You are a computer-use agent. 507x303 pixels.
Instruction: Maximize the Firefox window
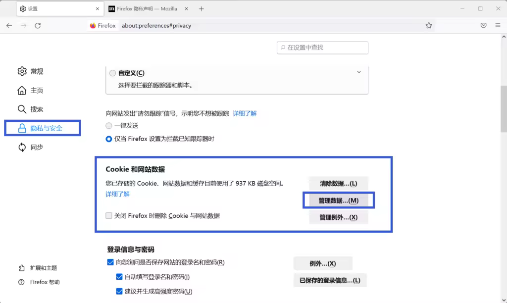click(480, 9)
